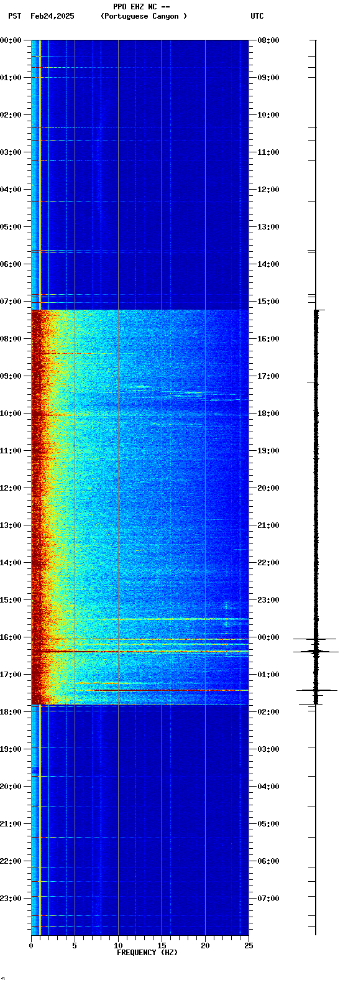Click the PST '10:00' time label
The height and width of the screenshot is (985, 343).
click(x=11, y=414)
